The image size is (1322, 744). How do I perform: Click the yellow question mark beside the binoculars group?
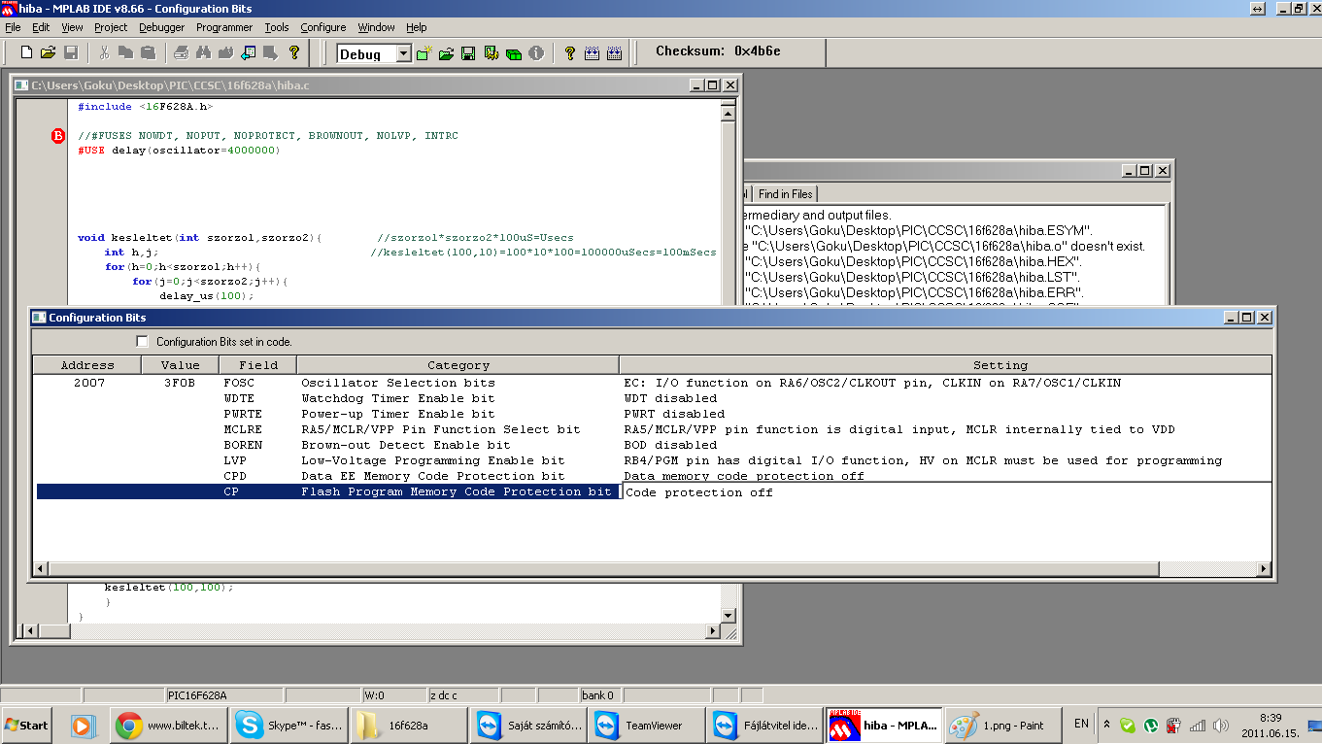click(x=294, y=52)
